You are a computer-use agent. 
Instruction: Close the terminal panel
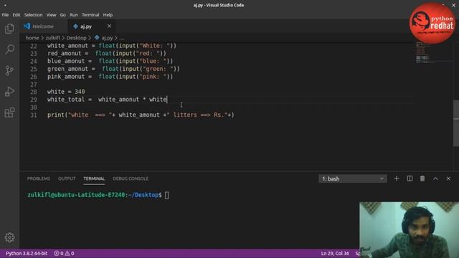[x=448, y=178]
